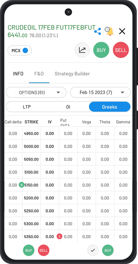This screenshot has width=138, height=264.
Task: Tap the green B badge at 5150.00
Action: [x=21, y=185]
